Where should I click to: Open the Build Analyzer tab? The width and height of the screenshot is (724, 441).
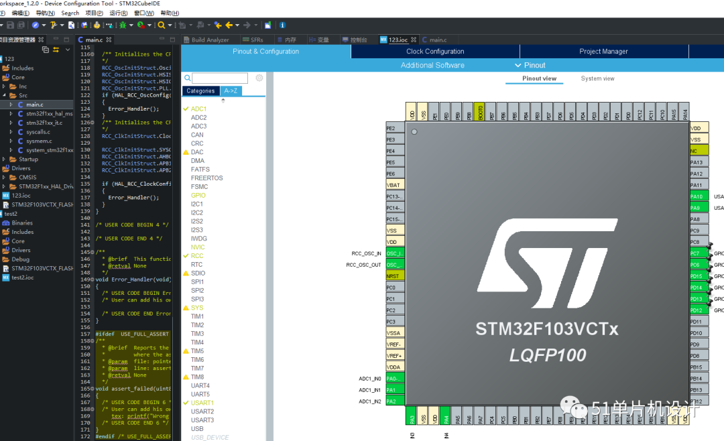coord(206,40)
